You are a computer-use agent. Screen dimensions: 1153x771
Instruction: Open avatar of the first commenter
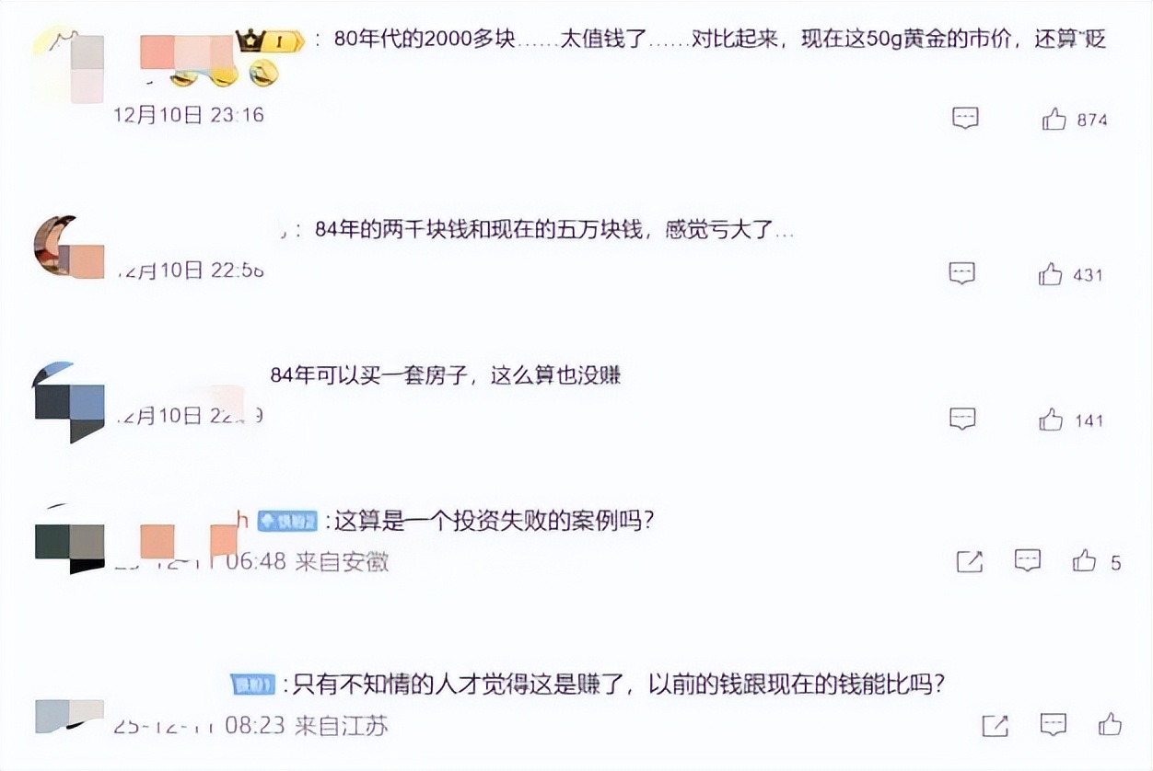71,65
